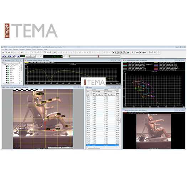187x187 pixels.
Task: Open the View menu
Action: point(10,49)
